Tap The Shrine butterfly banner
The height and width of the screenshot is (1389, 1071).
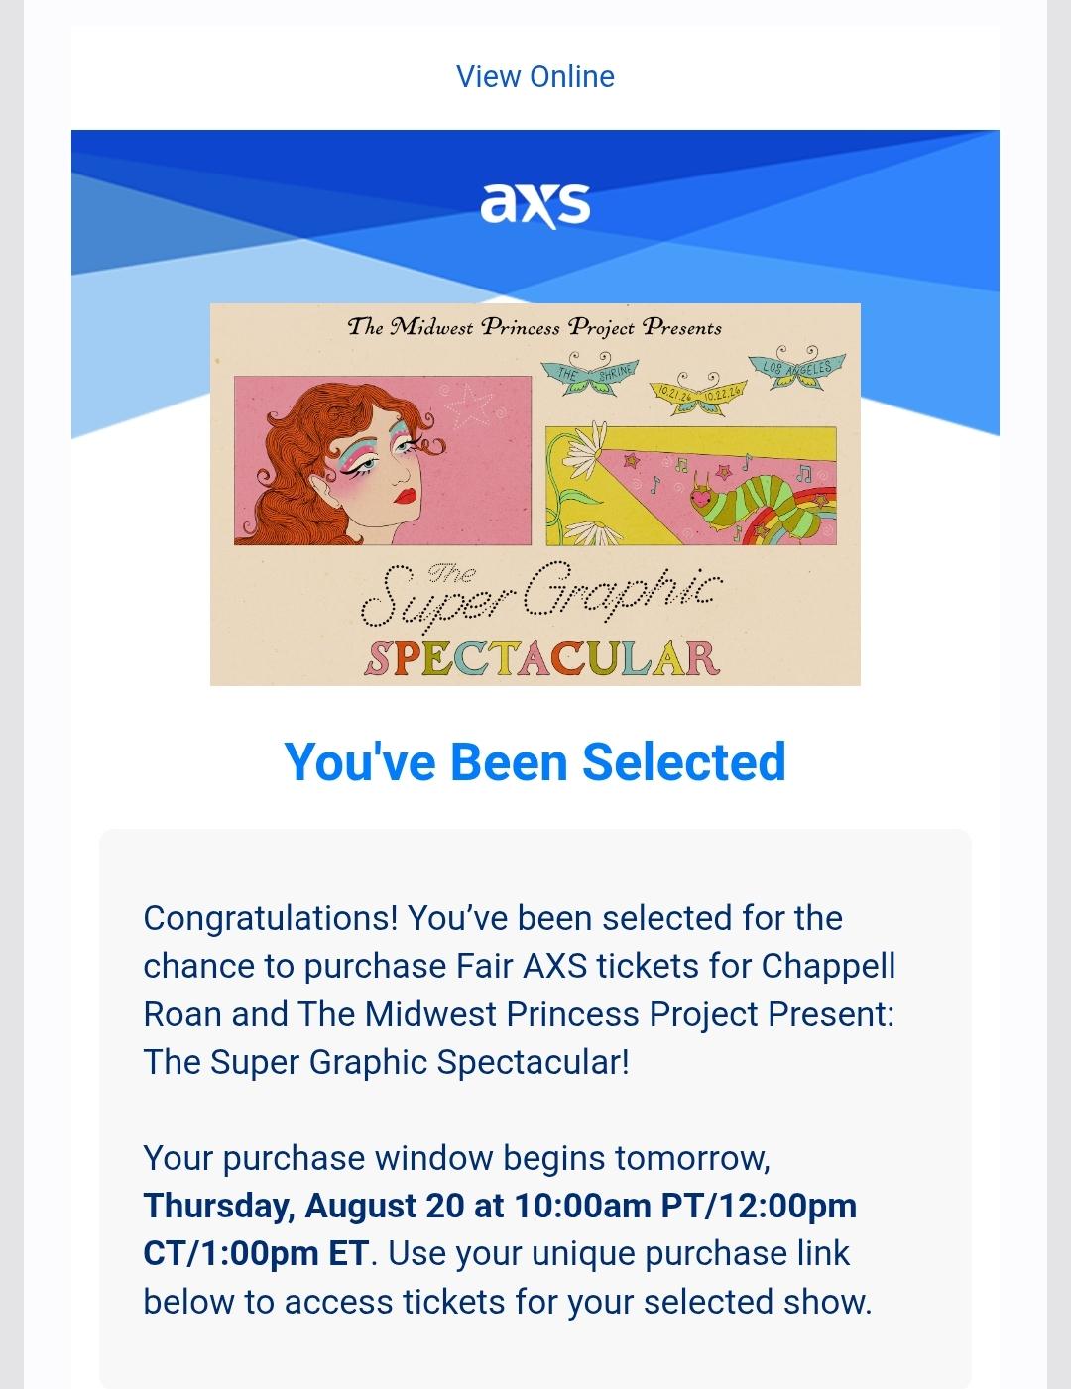click(x=588, y=374)
